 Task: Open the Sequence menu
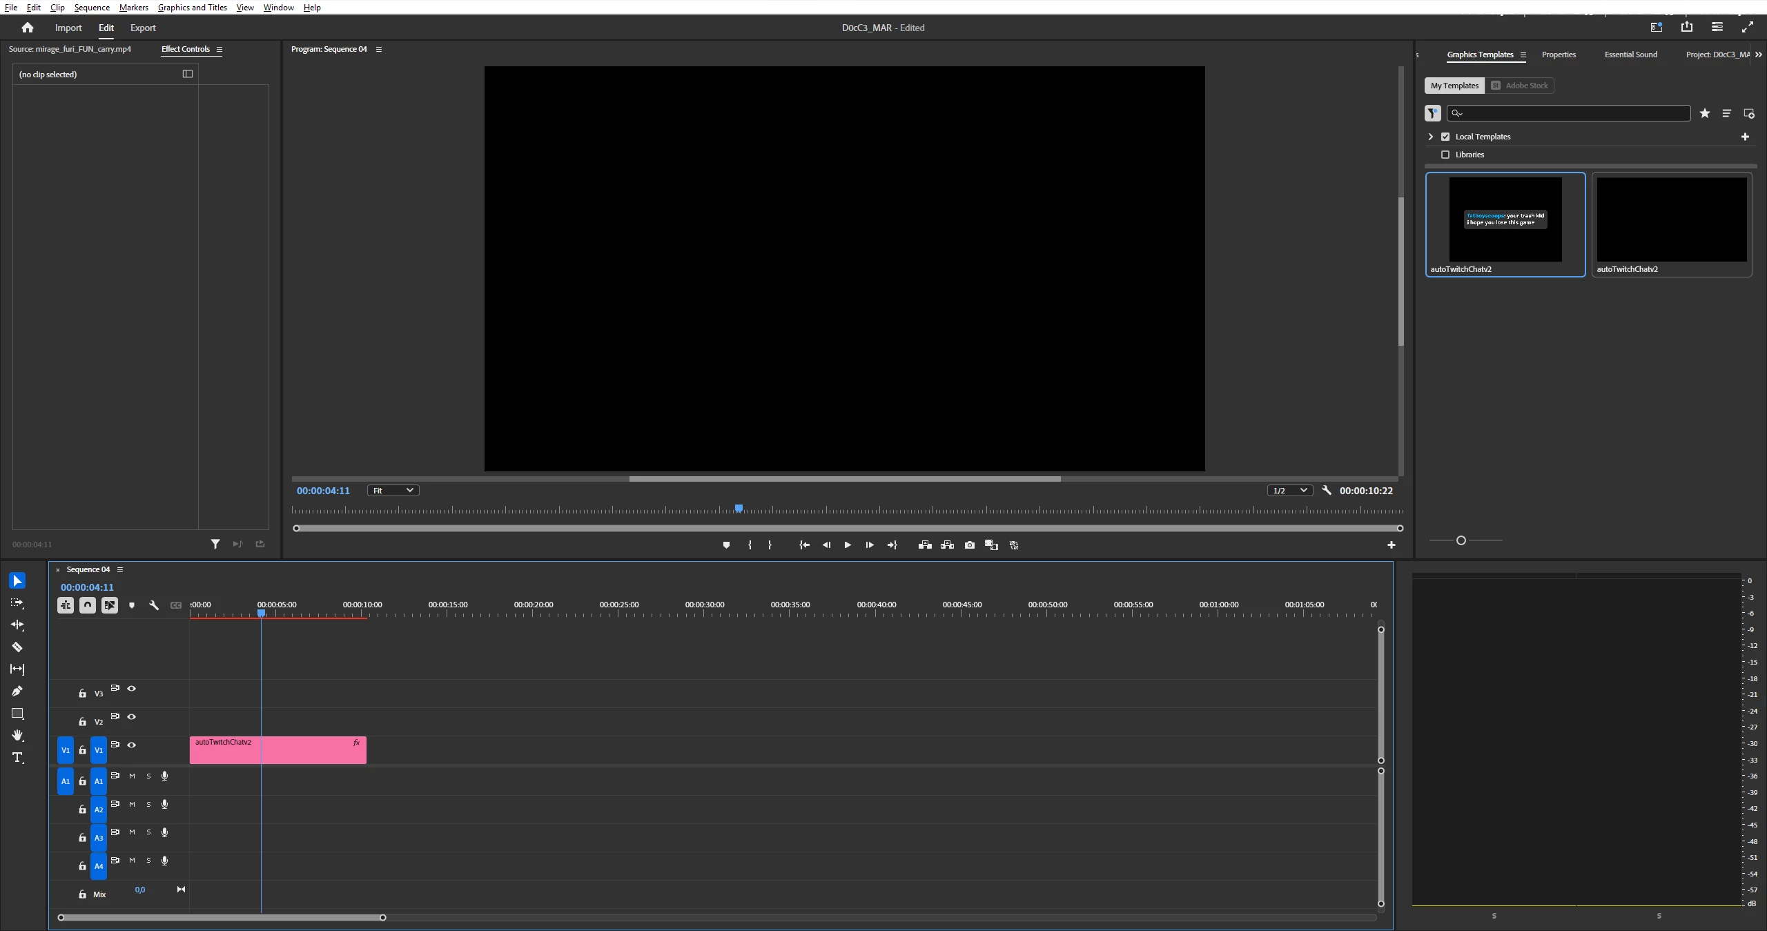click(92, 8)
